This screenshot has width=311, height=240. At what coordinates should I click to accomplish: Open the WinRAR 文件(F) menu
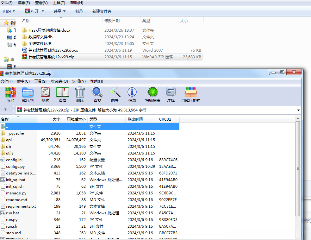coord(7,81)
